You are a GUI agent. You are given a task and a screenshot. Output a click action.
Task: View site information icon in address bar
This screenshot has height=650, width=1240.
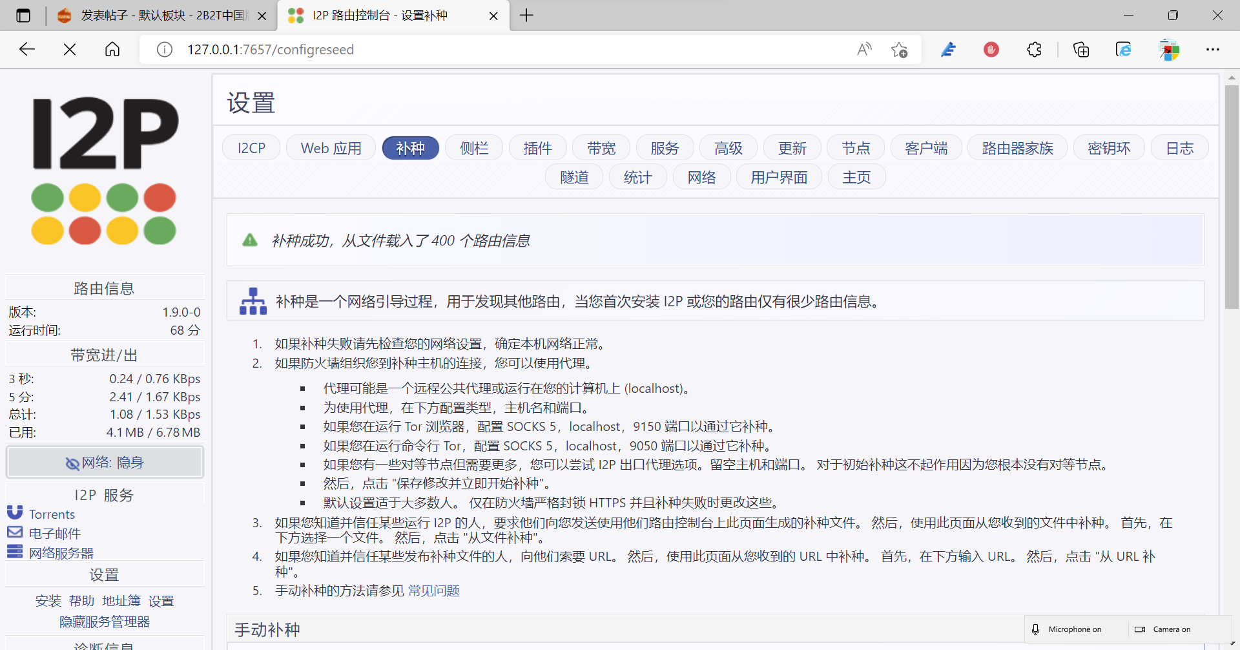click(165, 50)
